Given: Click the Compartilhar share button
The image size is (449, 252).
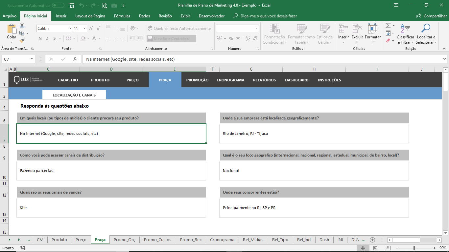Looking at the screenshot, I should (431, 16).
